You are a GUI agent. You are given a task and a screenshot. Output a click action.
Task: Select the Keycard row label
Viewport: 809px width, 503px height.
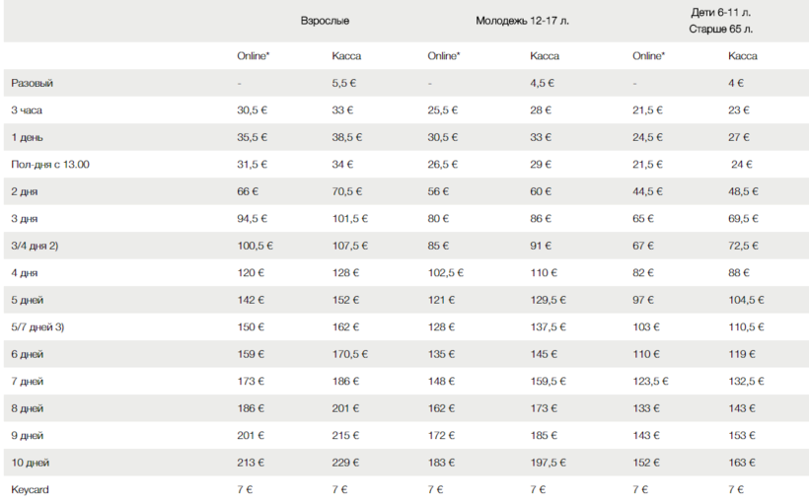[30, 489]
